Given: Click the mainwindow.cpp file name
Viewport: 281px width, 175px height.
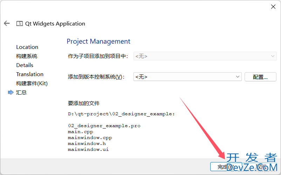Looking at the screenshot, I should point(90,138).
